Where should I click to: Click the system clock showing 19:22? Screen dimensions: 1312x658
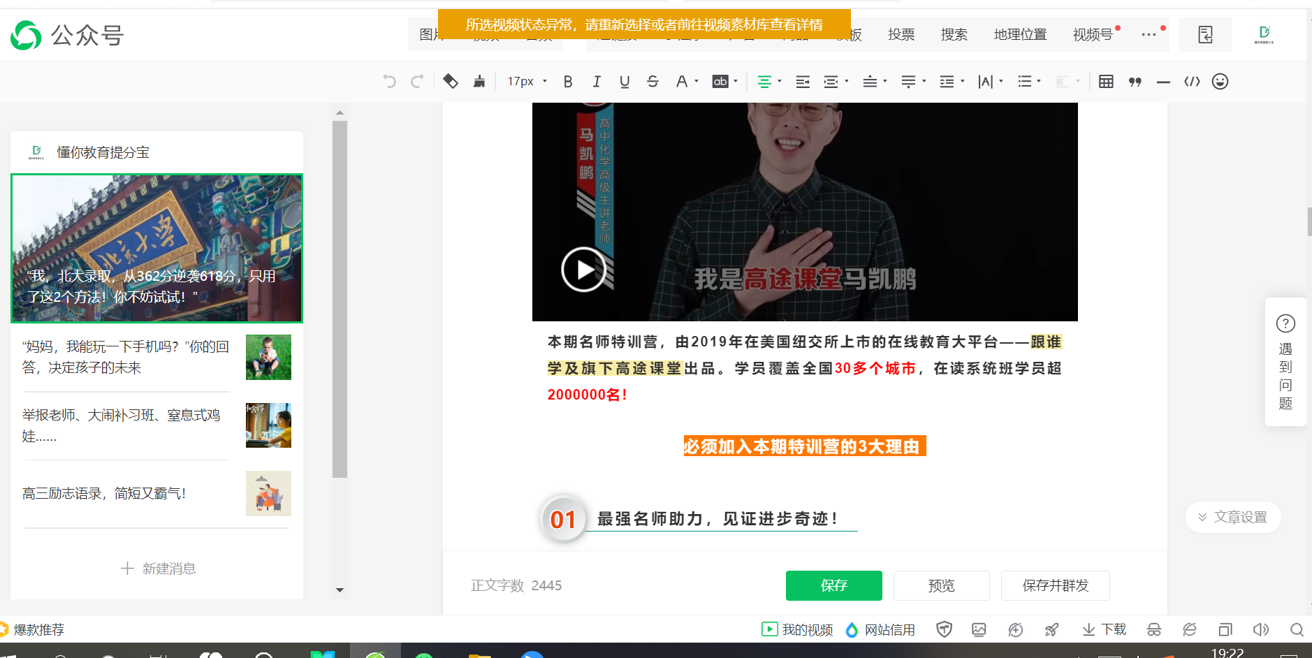click(1227, 652)
